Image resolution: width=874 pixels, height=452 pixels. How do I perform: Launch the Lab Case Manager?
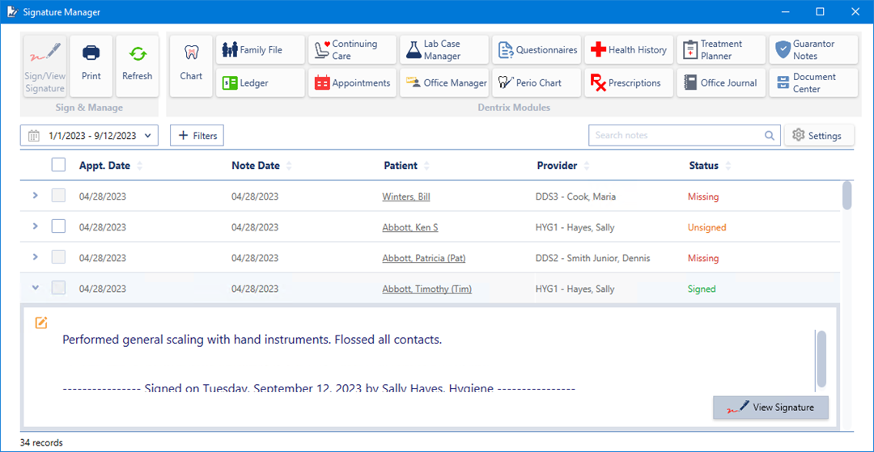click(444, 50)
